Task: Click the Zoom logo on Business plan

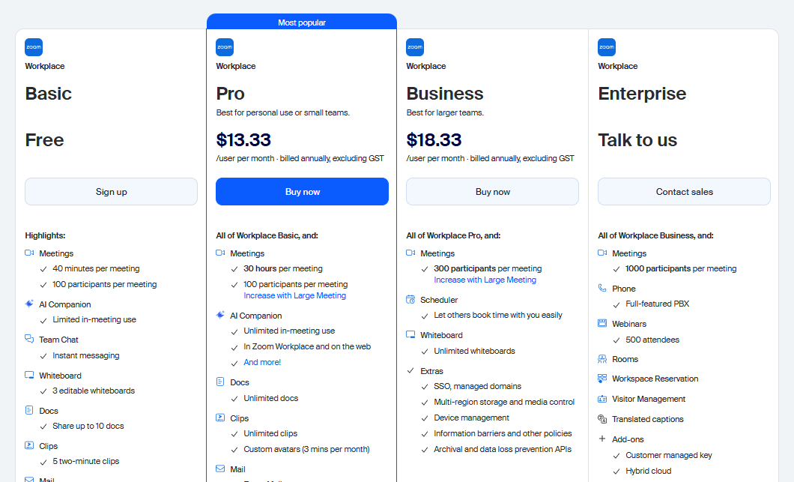Action: pyautogui.click(x=415, y=47)
